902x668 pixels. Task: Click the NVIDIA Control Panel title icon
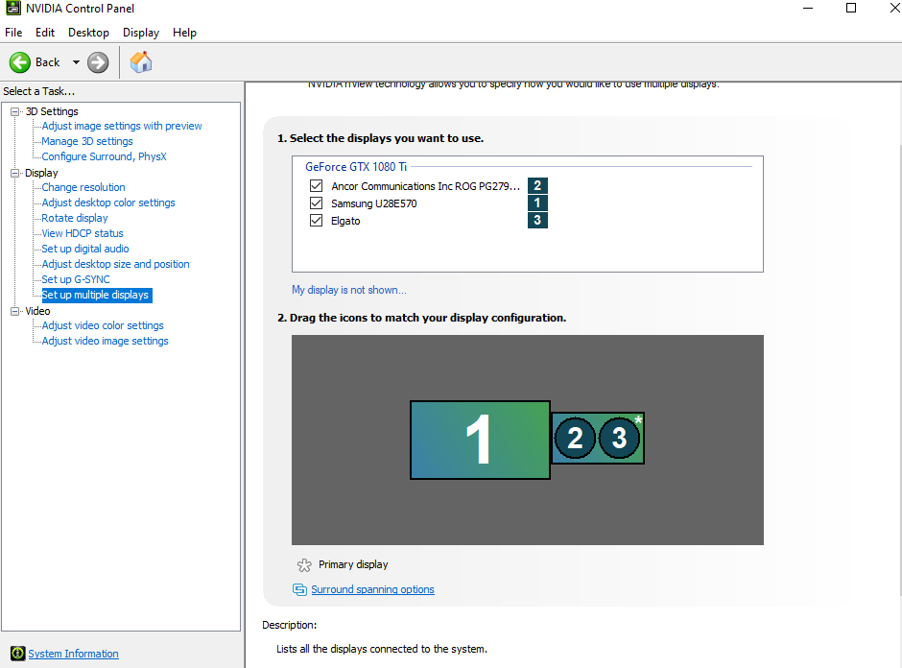pos(12,8)
